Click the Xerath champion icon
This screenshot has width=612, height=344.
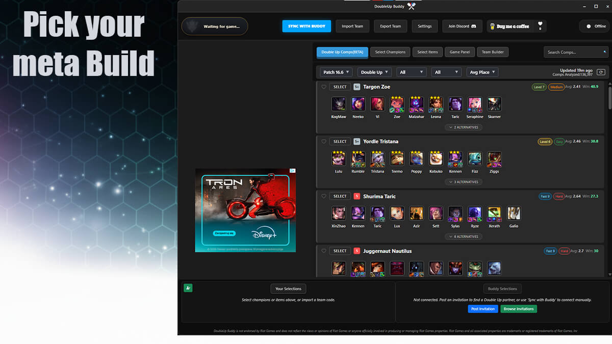click(x=494, y=214)
